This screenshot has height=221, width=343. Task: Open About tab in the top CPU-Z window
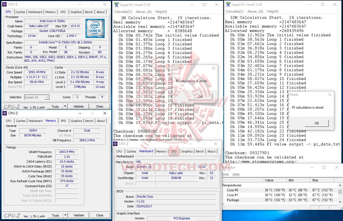coord(100,12)
